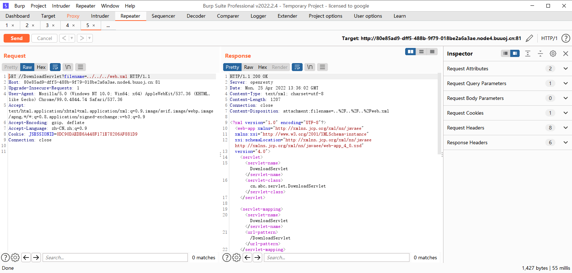This screenshot has height=273, width=572.
Task: Open User options tab
Action: pos(368,16)
